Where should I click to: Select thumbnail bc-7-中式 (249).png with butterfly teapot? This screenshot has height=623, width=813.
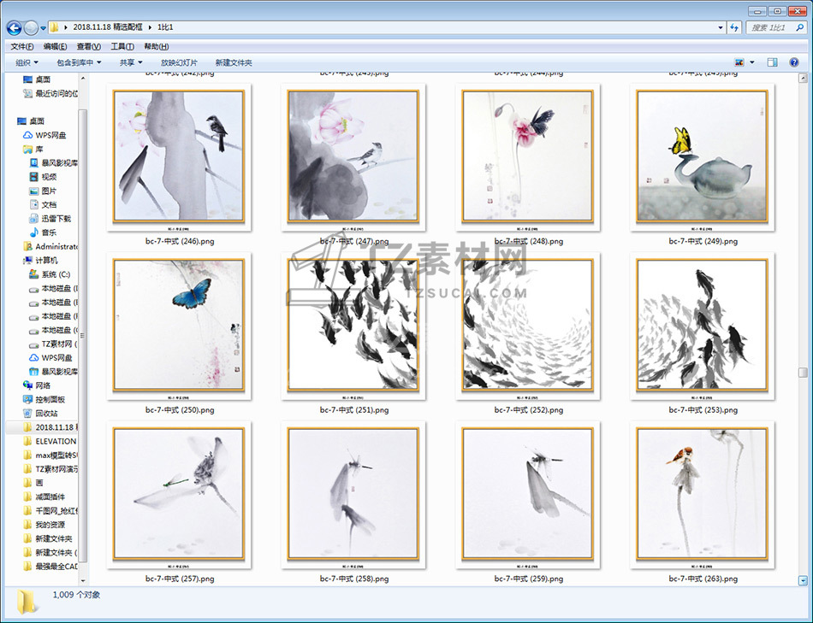point(702,156)
